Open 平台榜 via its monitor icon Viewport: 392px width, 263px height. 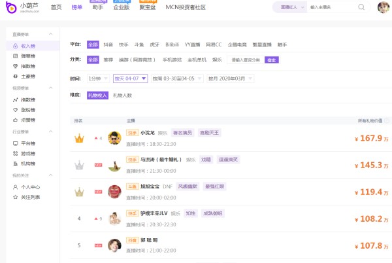pos(15,143)
